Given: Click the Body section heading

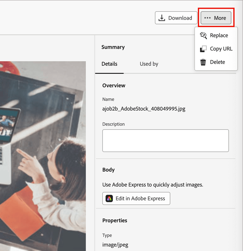Looking at the screenshot, I should pyautogui.click(x=109, y=170).
